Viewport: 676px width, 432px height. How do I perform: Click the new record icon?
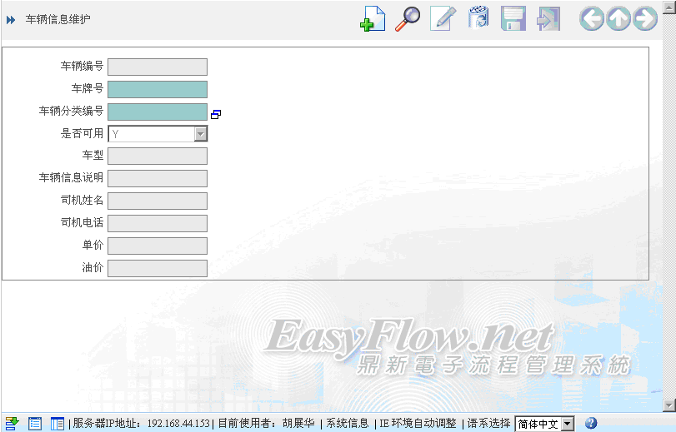372,18
